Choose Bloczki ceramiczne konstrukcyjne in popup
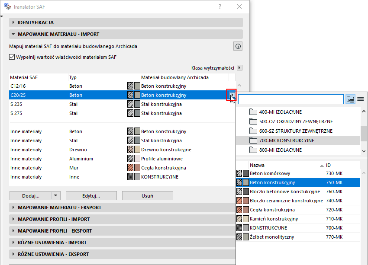Viewport: 368px width, 265px height. tap(298, 201)
